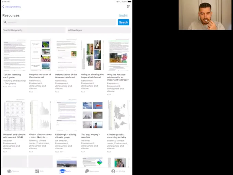Open Climate graphs matching activity thumbnail
Screen dimensions: 233x175
pos(119,115)
